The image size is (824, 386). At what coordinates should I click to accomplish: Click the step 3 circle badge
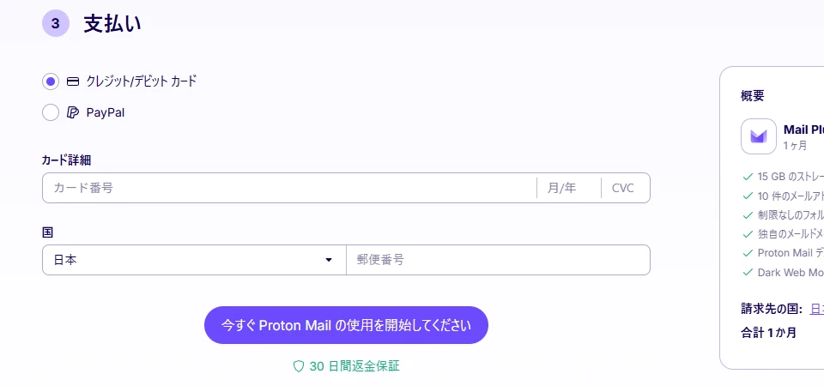pyautogui.click(x=56, y=24)
